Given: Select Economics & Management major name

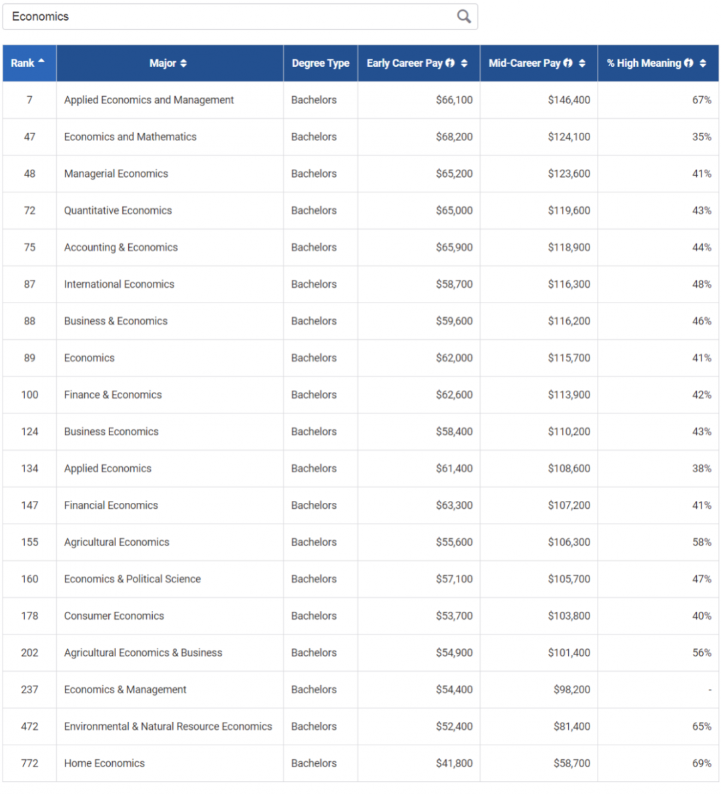Looking at the screenshot, I should [x=125, y=690].
